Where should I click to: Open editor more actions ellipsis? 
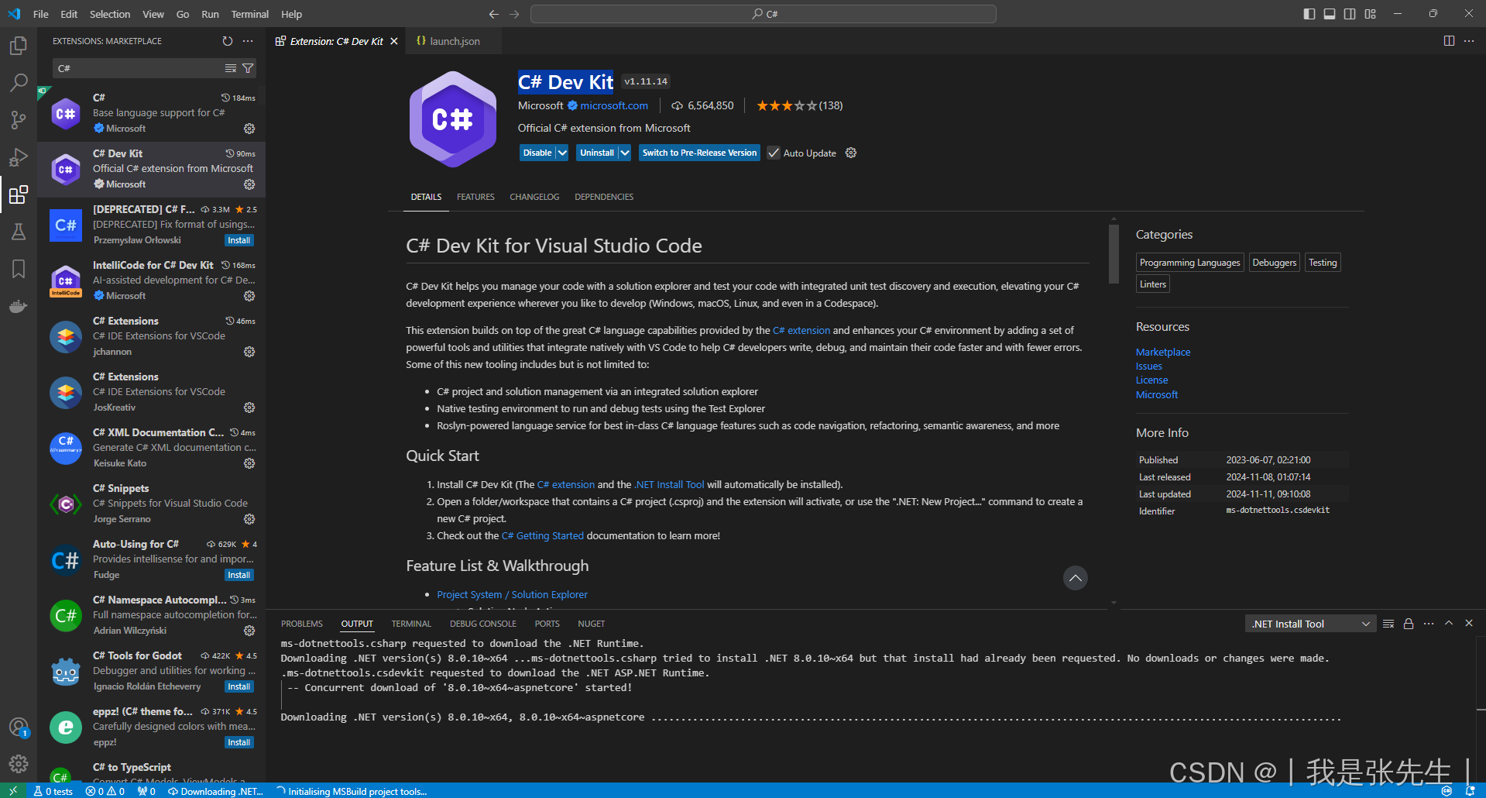click(x=1469, y=41)
